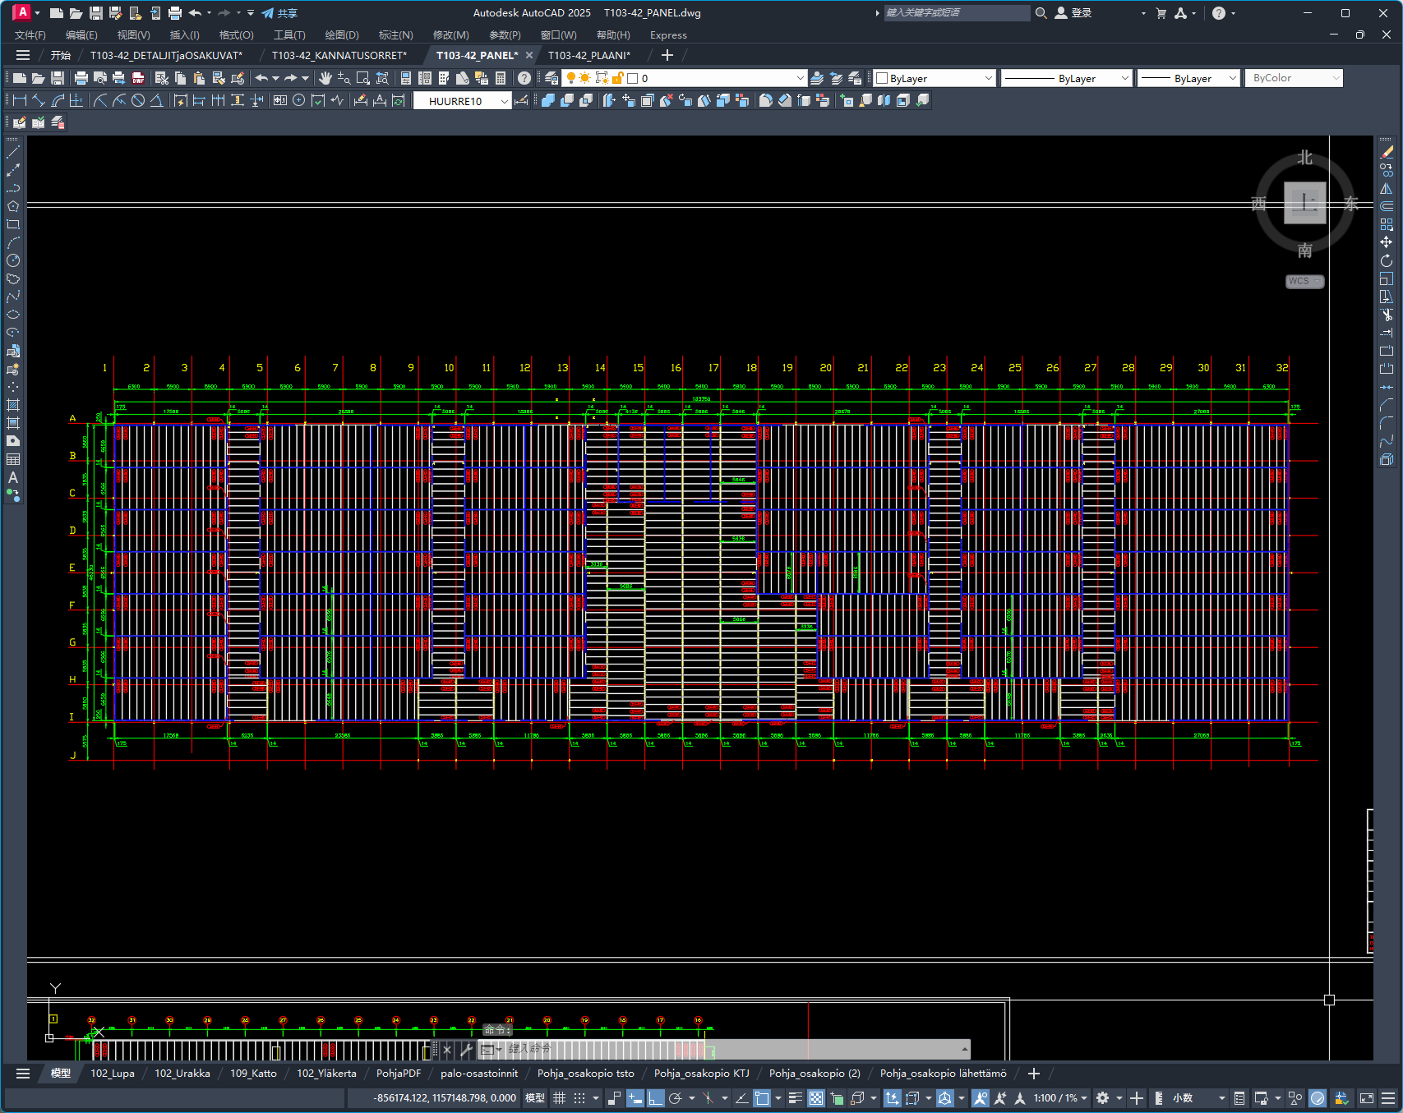
Task: Open the Express menu
Action: click(x=668, y=34)
